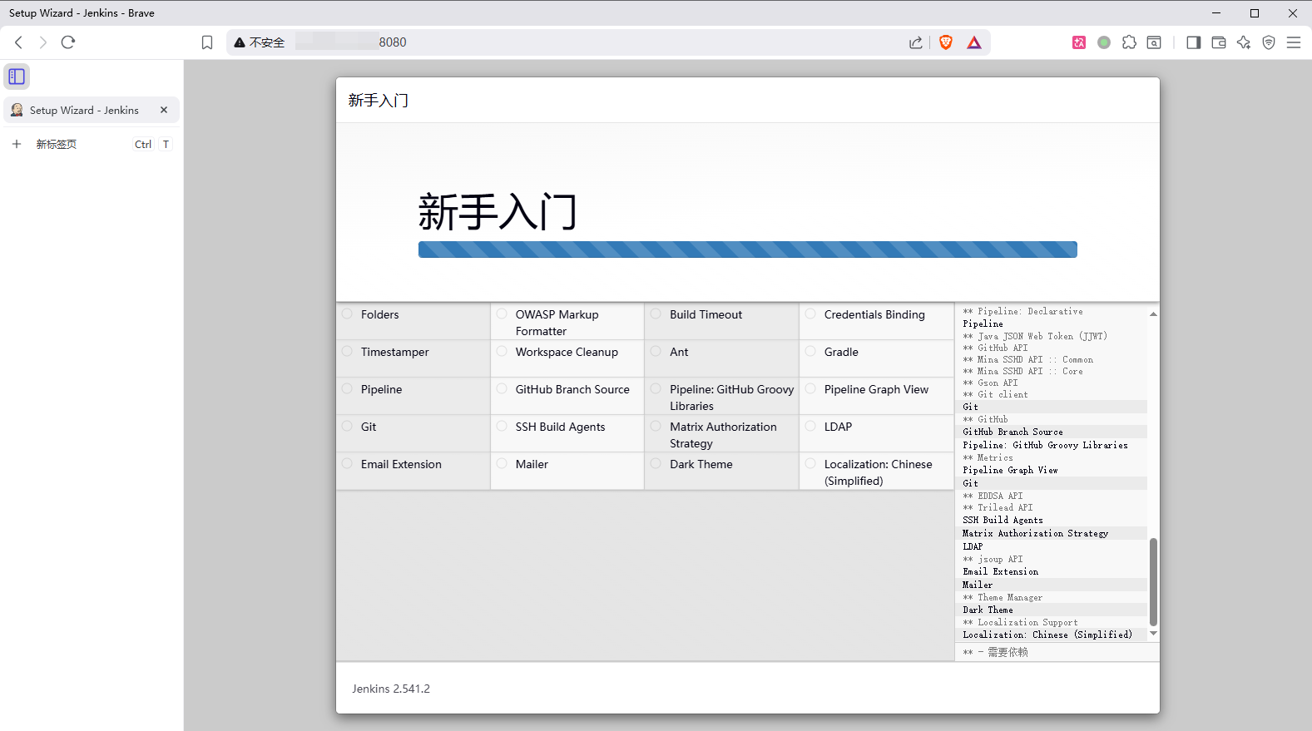Select the Dark Theme plugin circle
Screen dimensions: 1312x731
coord(656,464)
